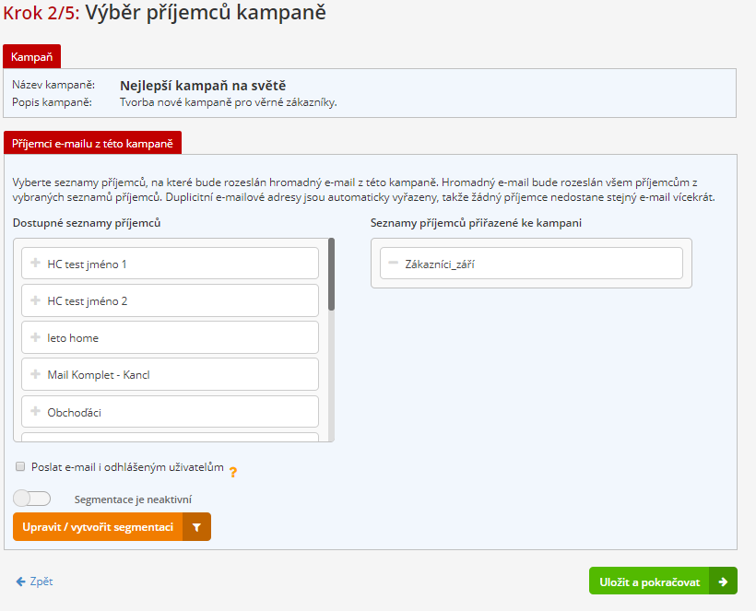Add Mail Komplet - Kancl with plus icon
The image size is (756, 611).
coord(35,374)
